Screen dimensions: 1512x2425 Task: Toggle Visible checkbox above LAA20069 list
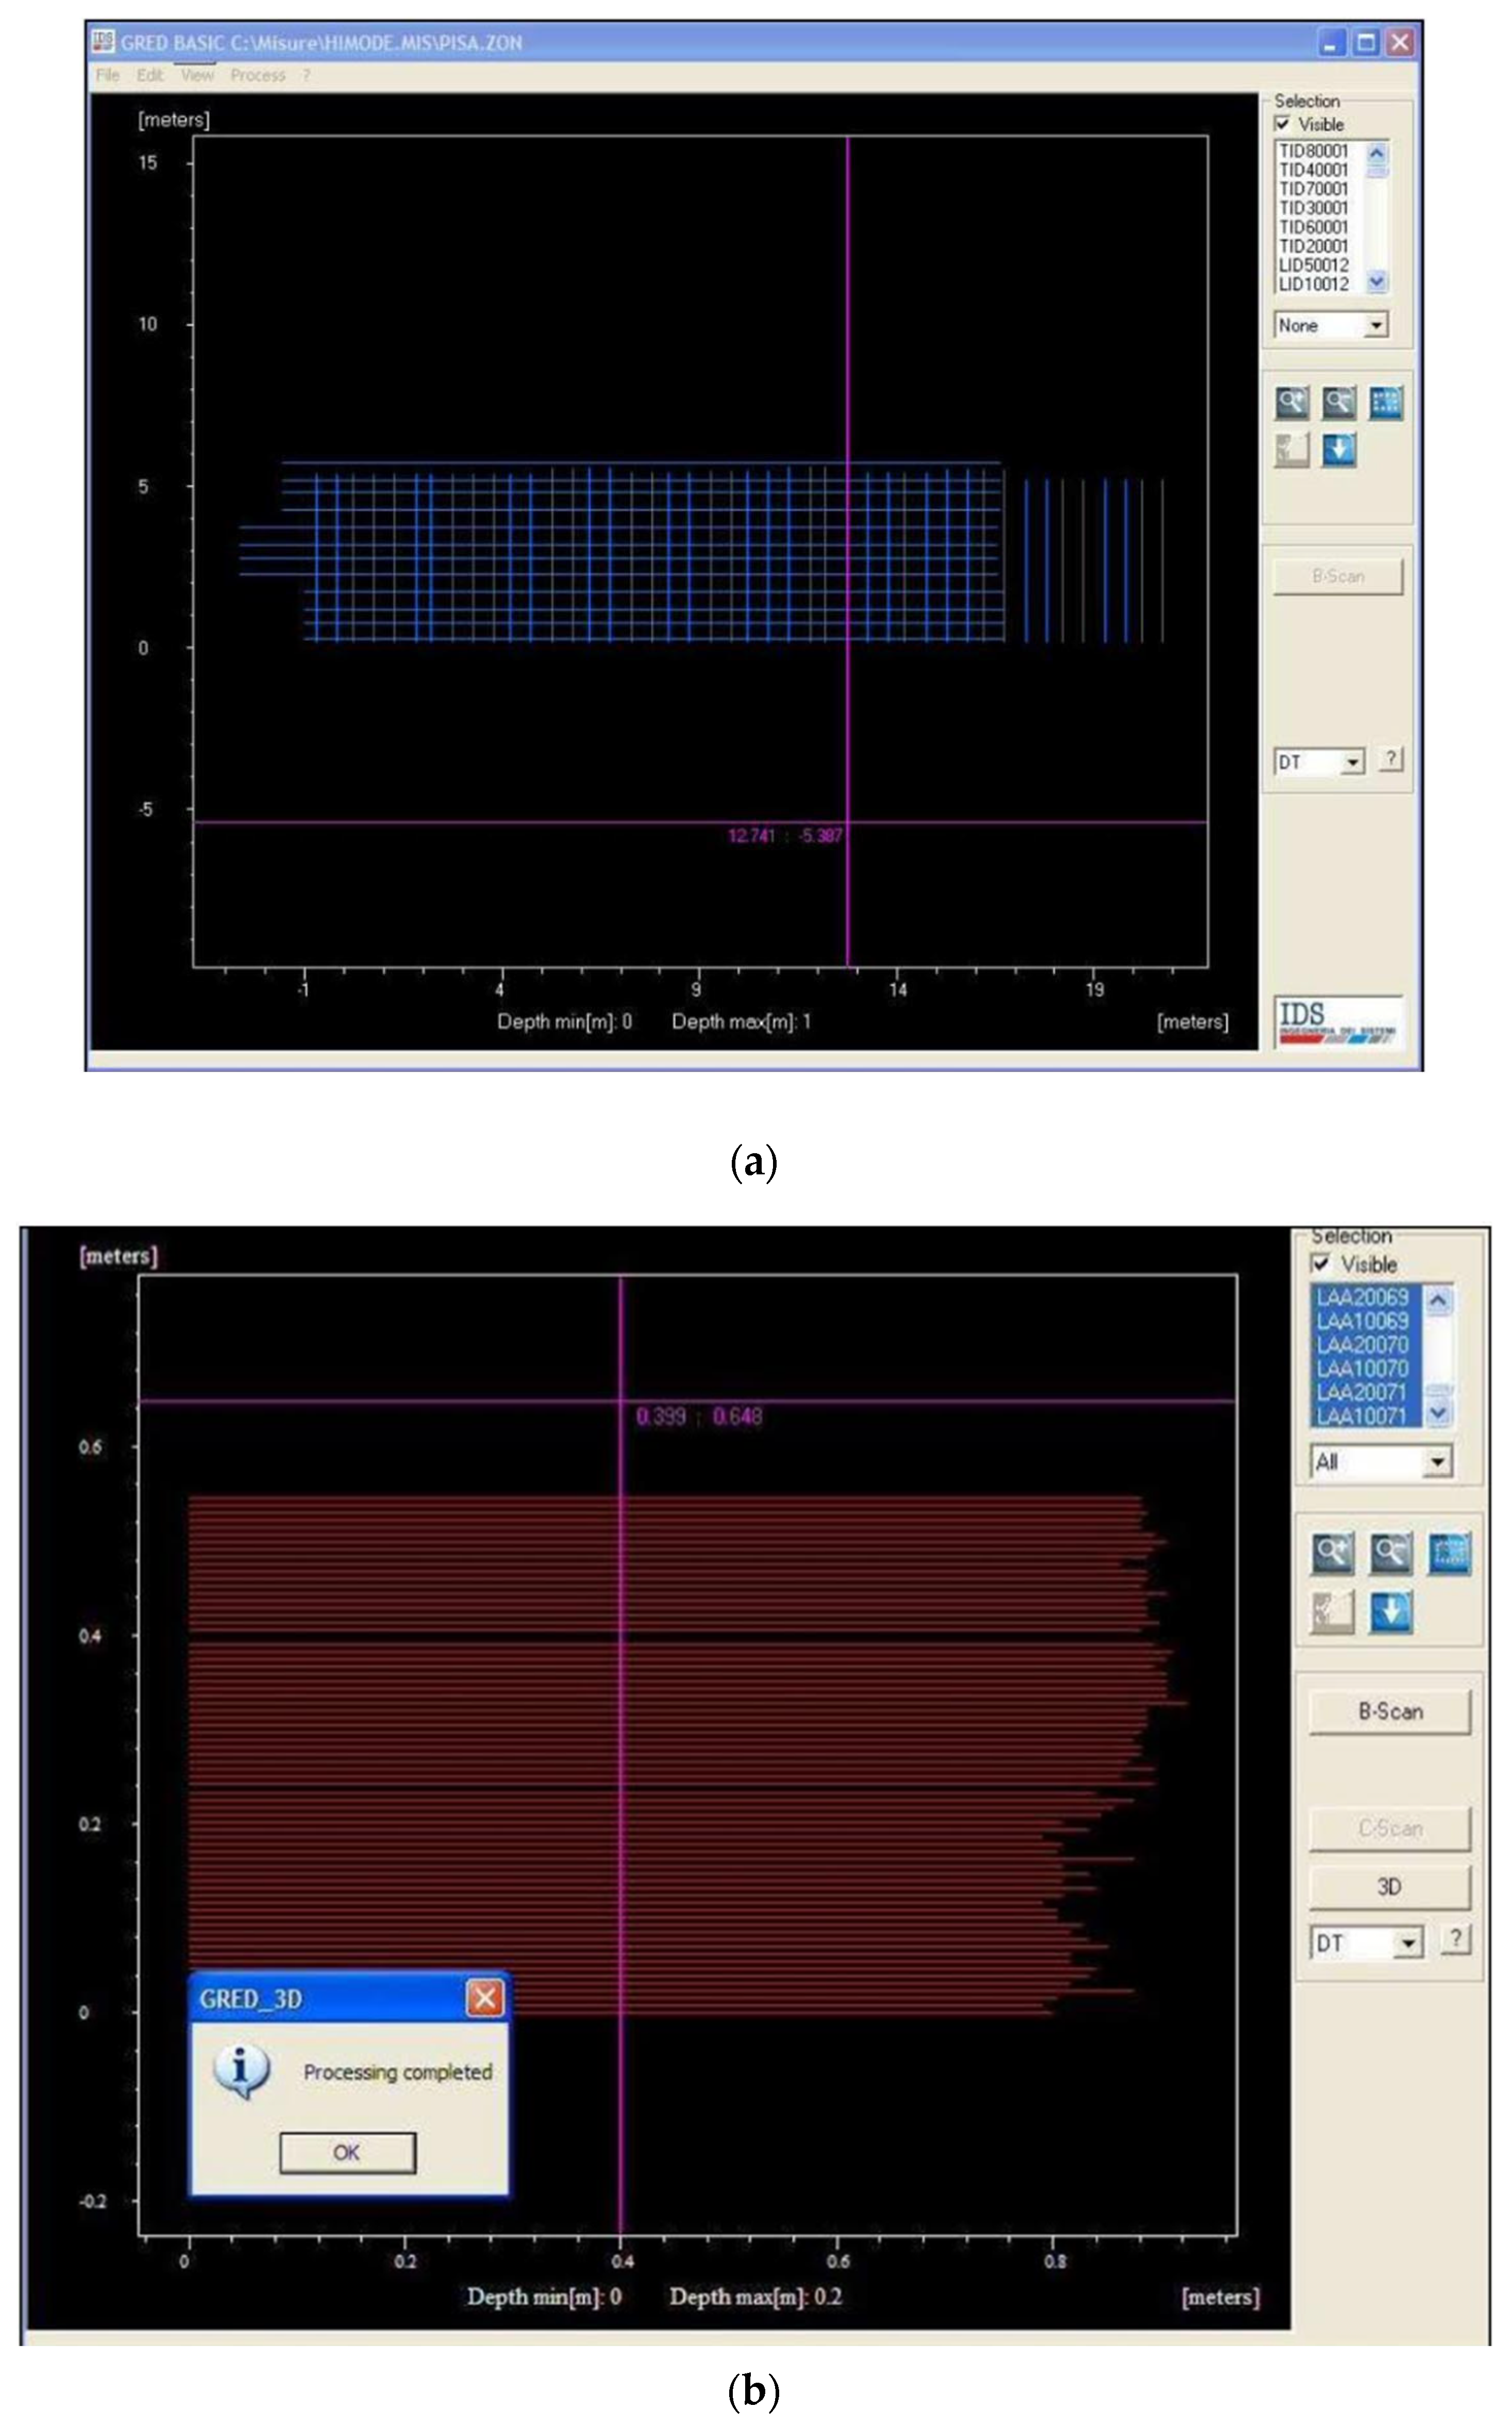coord(1321,1264)
